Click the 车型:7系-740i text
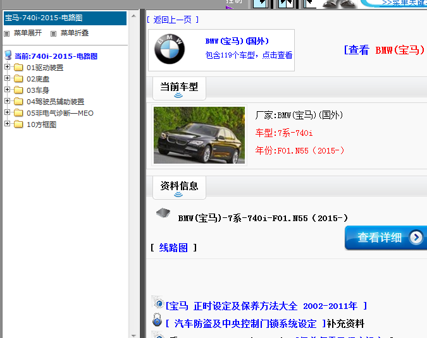Image resolution: width=427 pixels, height=338 pixels. [x=284, y=133]
